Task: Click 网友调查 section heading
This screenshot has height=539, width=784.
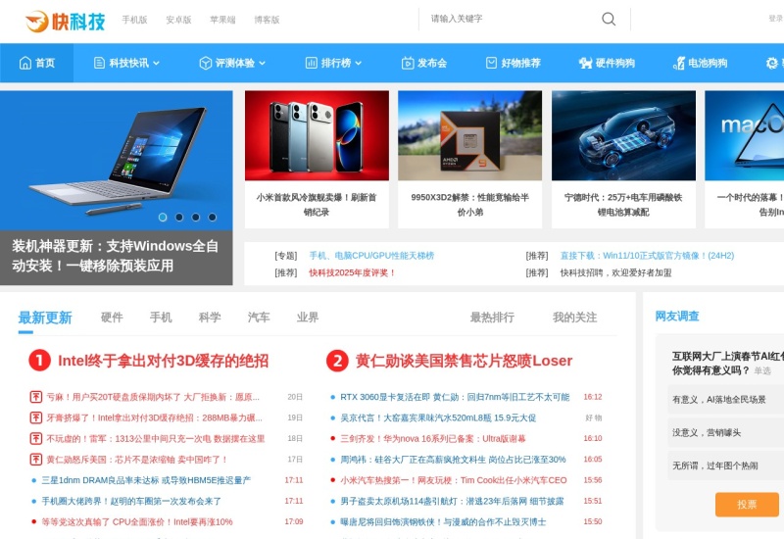Action: 677,317
